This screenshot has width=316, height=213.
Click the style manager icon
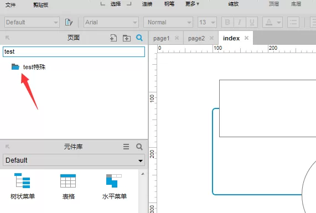[69, 22]
